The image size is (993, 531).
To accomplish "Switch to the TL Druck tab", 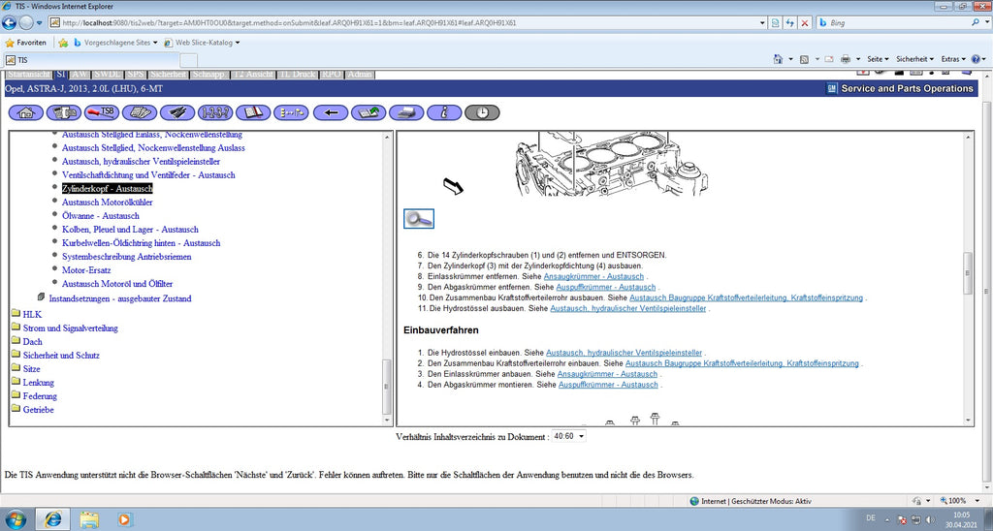I will [x=297, y=74].
